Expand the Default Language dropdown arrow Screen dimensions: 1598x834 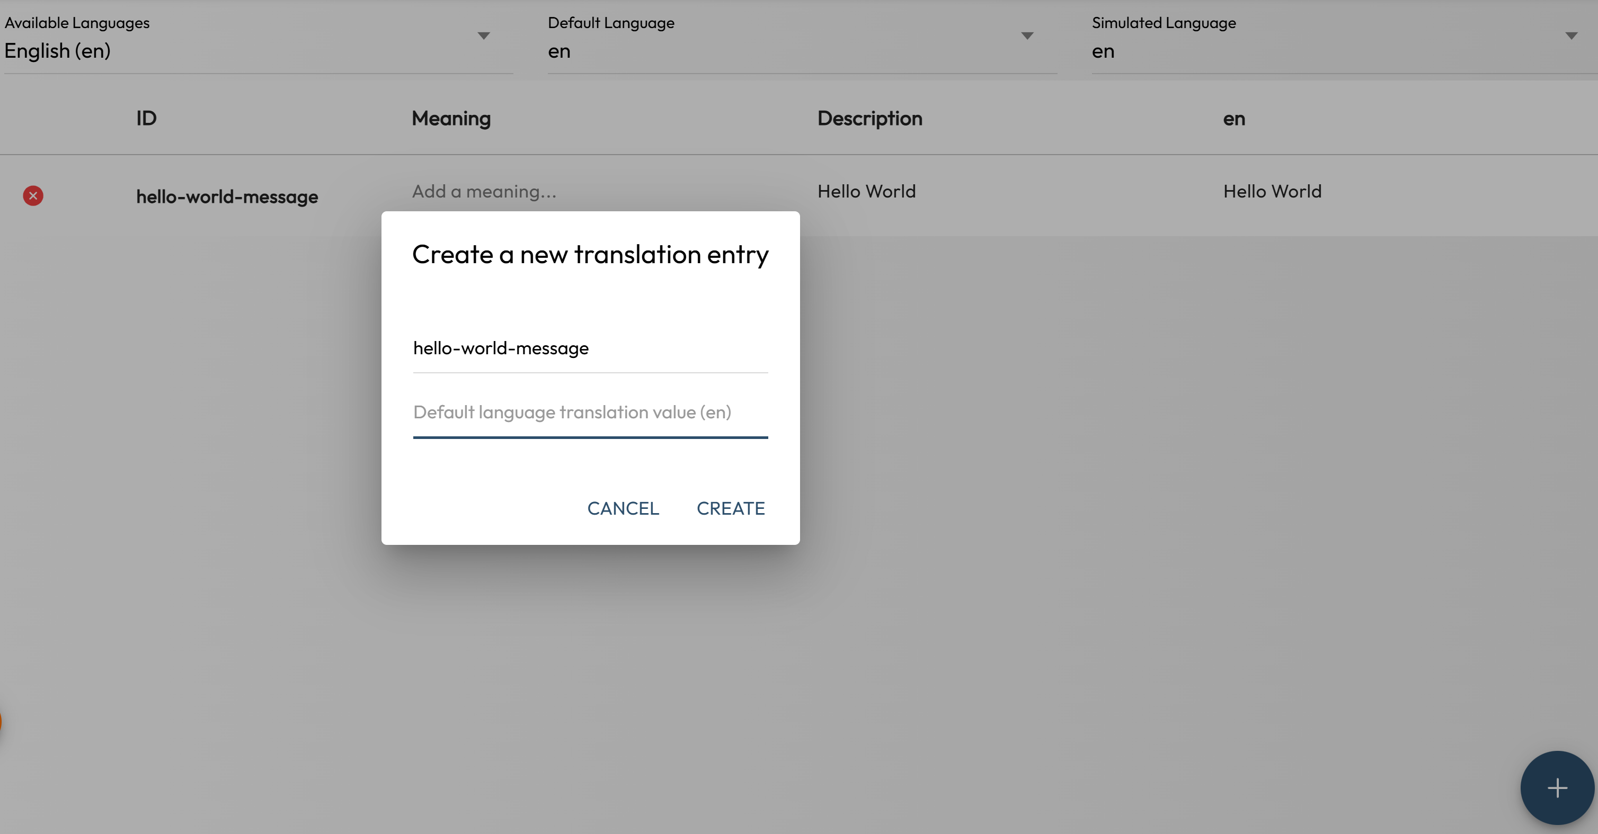pos(1027,36)
